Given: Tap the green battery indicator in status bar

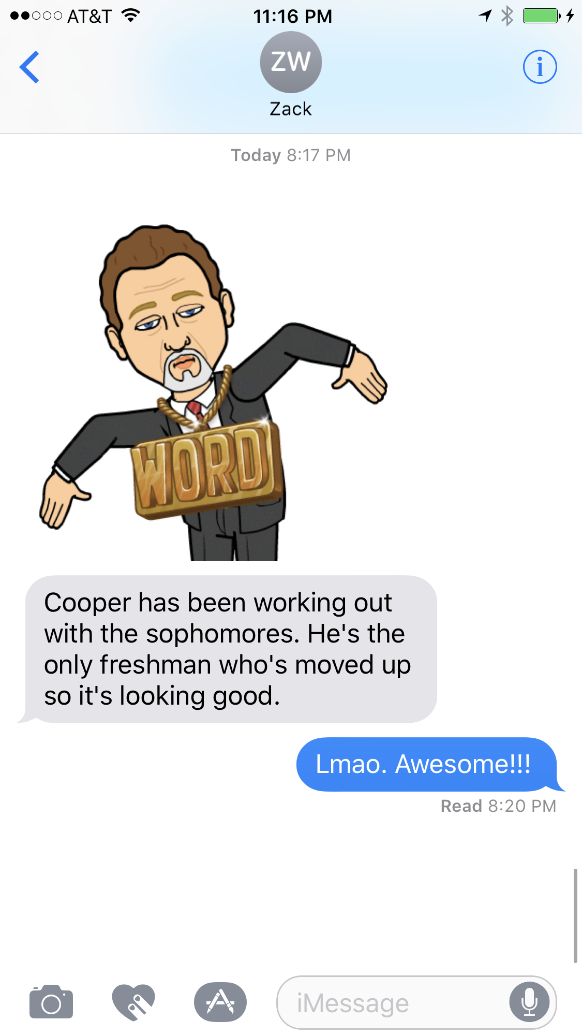Looking at the screenshot, I should [x=542, y=16].
